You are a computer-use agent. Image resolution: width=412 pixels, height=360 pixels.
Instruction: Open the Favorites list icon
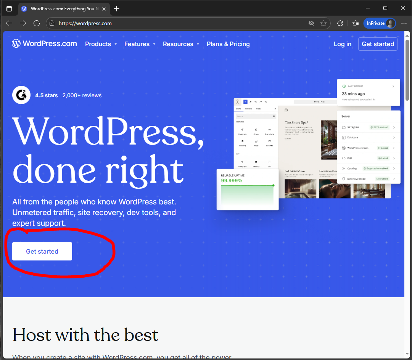coord(356,23)
